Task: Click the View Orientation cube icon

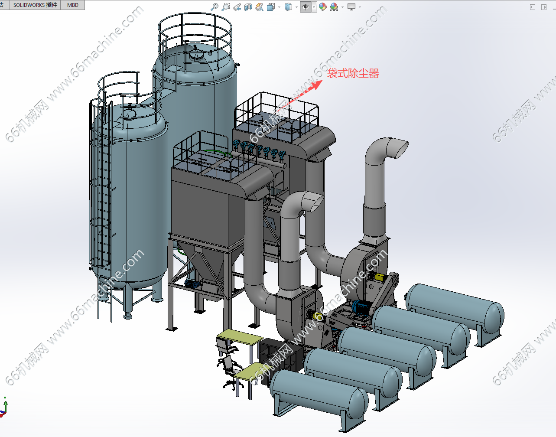Action: tap(271, 7)
